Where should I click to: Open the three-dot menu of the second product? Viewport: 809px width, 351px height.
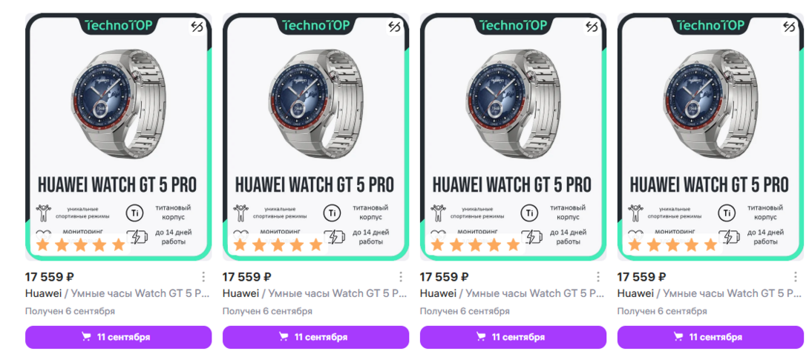(x=401, y=277)
